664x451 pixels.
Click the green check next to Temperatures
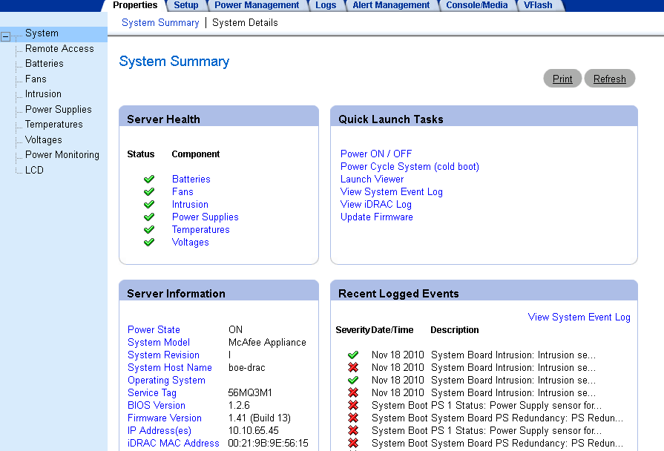click(149, 230)
